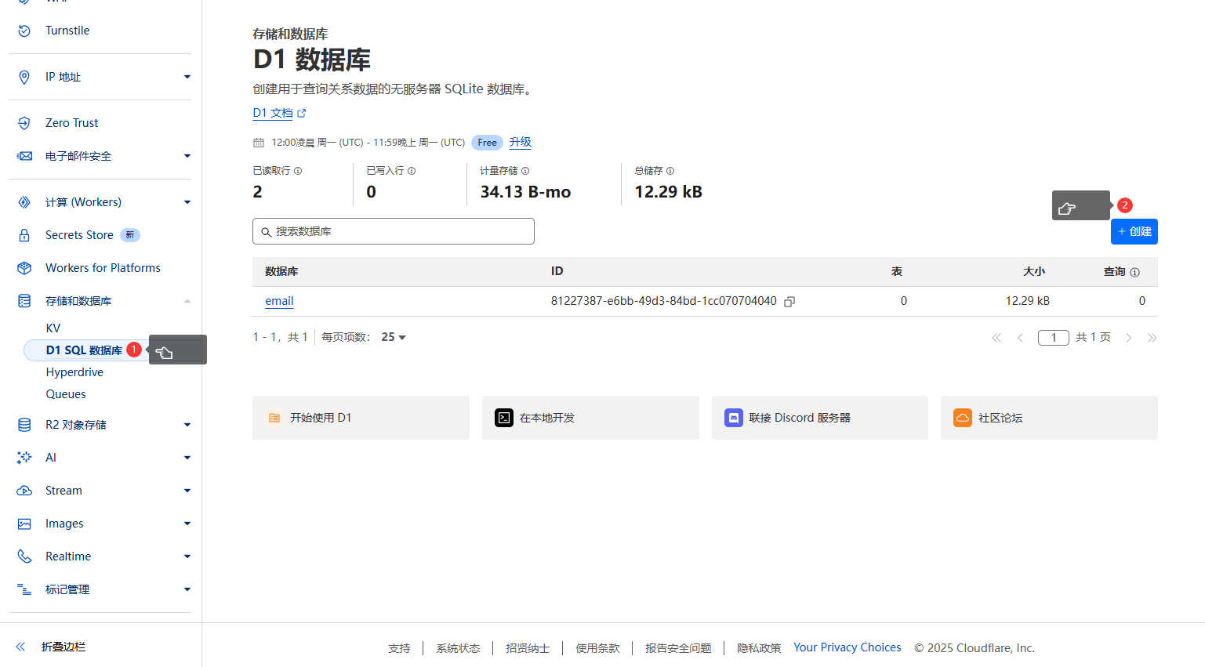Click inside the 搜索数据库 search field
This screenshot has width=1205, height=667.
click(393, 231)
